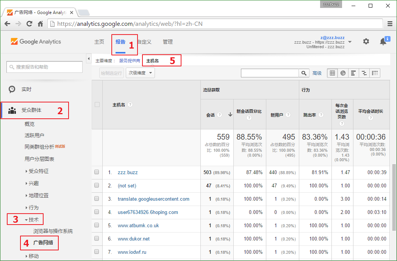Click help icon next to 新用户
397x261 pixels.
point(288,115)
